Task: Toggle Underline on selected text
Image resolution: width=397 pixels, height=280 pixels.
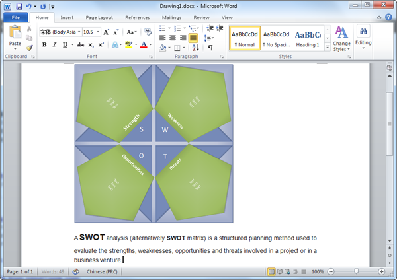Action: (x=64, y=45)
